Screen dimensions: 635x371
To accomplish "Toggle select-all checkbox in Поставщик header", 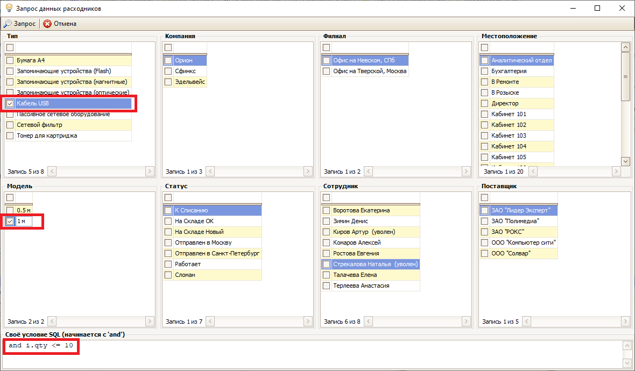I will pos(484,198).
